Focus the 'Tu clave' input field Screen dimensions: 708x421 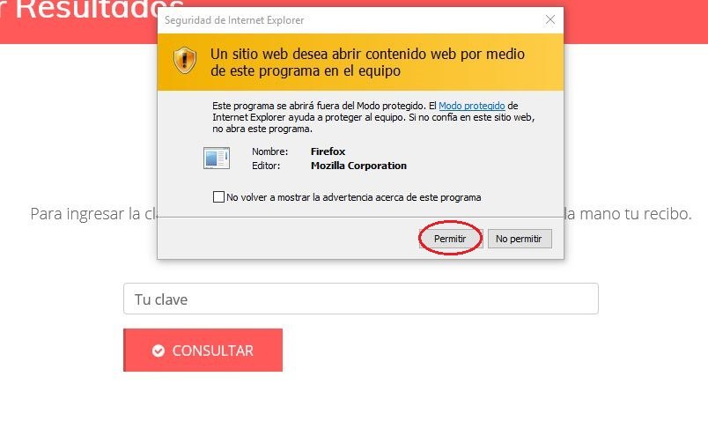pyautogui.click(x=361, y=299)
